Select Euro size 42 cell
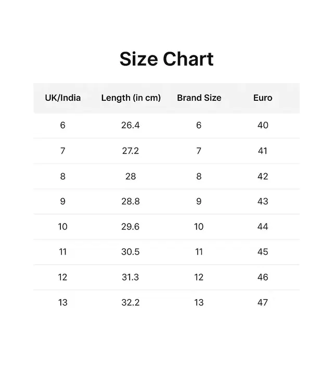Image resolution: width=333 pixels, height=386 pixels. pyautogui.click(x=263, y=176)
